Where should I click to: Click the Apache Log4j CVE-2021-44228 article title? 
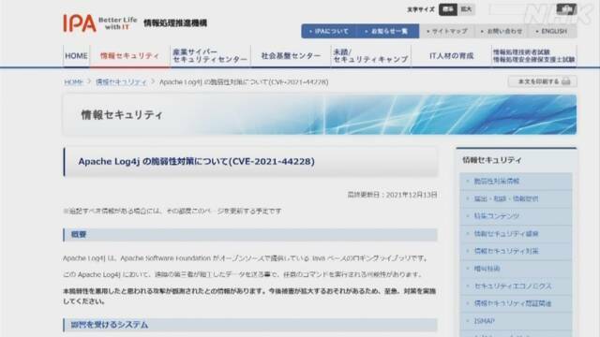pyautogui.click(x=196, y=162)
